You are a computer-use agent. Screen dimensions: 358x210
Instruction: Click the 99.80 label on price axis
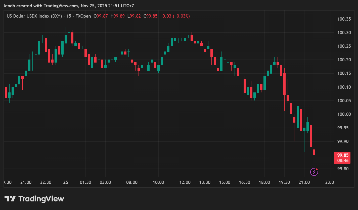pos(344,169)
